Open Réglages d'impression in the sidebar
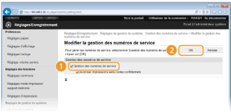Image resolution: width=231 pixels, height=112 pixels. [x=22, y=96]
